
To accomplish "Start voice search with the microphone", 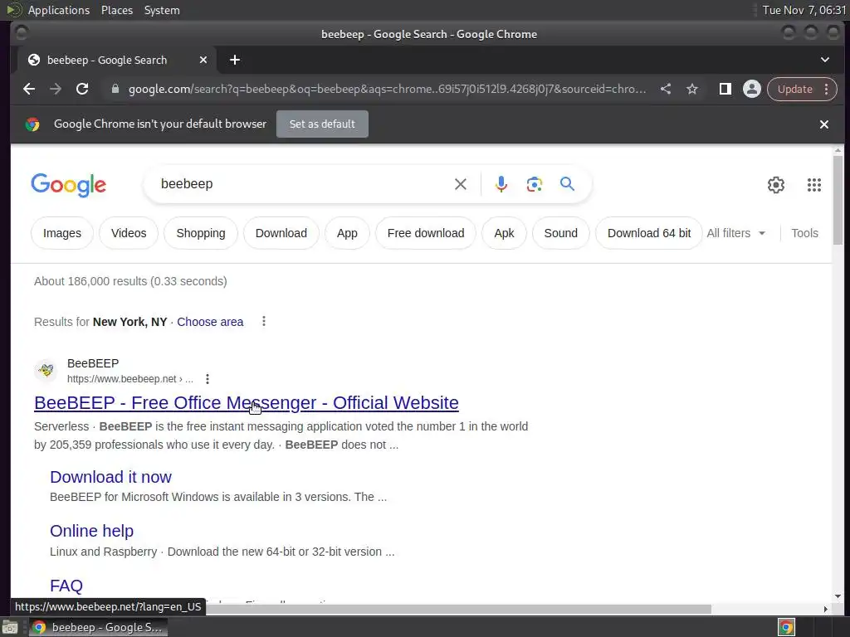I will (501, 184).
